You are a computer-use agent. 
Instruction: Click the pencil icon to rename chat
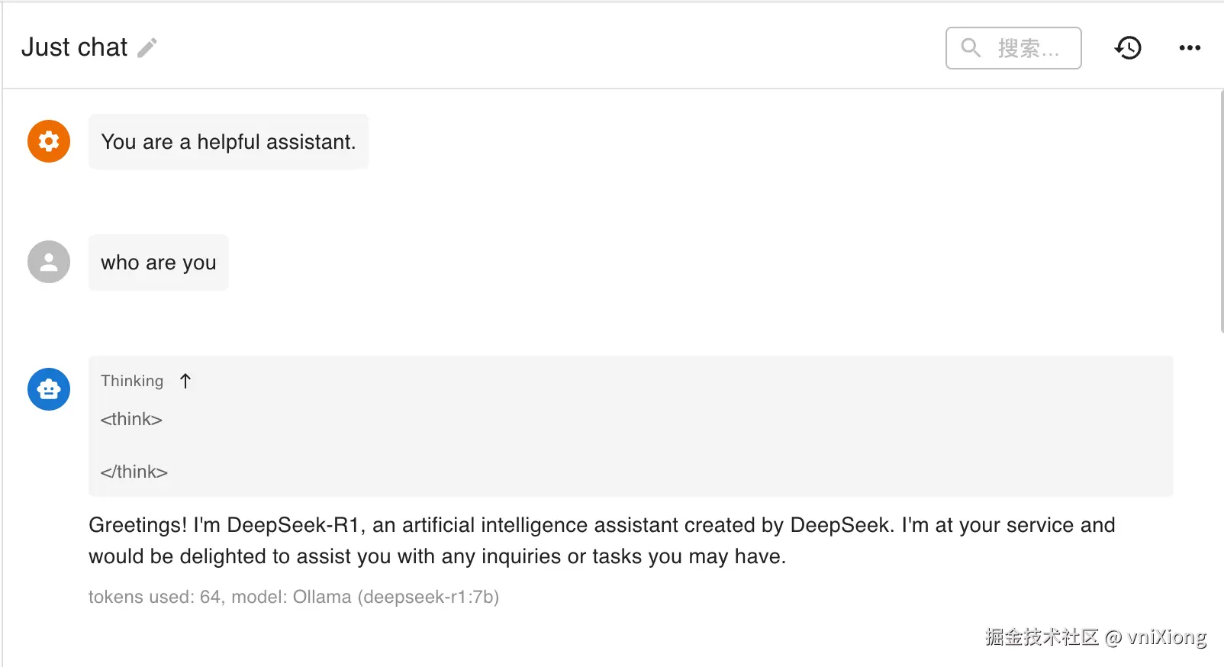pos(147,48)
